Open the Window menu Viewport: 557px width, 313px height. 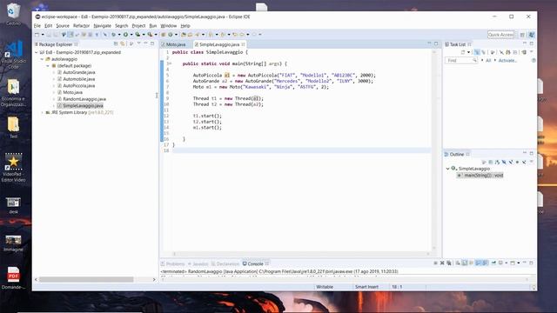(168, 26)
